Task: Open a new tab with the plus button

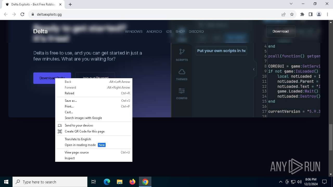Action: click(x=70, y=4)
